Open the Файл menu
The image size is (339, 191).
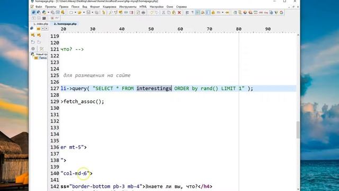(39, 7)
